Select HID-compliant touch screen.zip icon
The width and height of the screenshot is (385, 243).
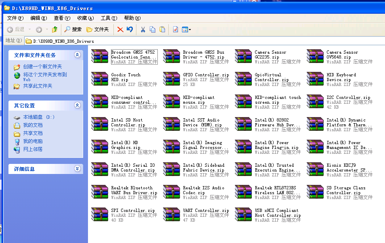pos(243,101)
